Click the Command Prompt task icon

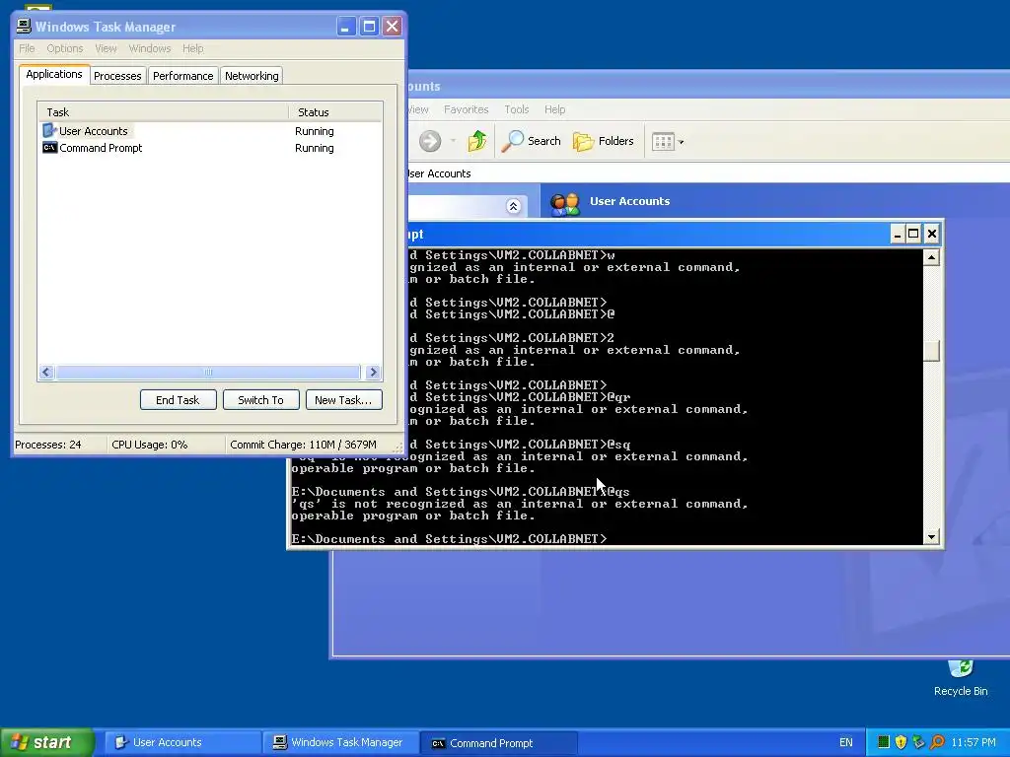(49, 148)
